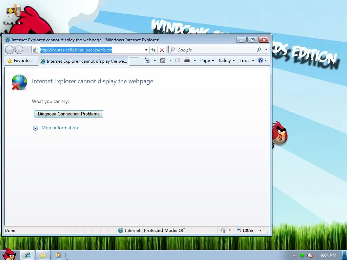Click the Internet Explorer title bar icon
The image size is (347, 260).
coord(8,40)
